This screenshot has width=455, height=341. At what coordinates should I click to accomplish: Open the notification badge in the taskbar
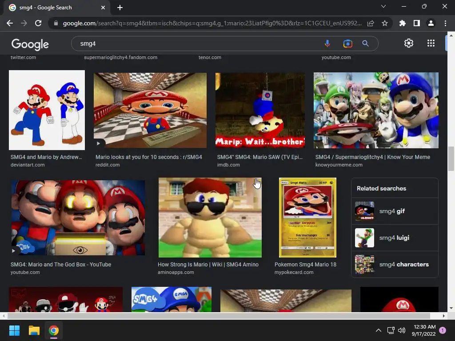point(443,330)
